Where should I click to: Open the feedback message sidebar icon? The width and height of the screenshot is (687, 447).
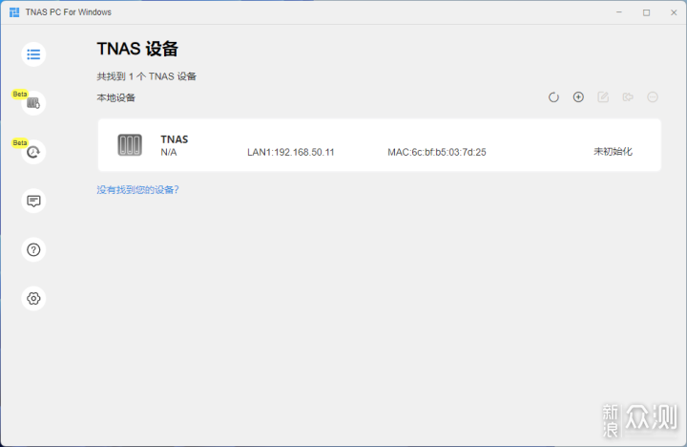[x=33, y=201]
